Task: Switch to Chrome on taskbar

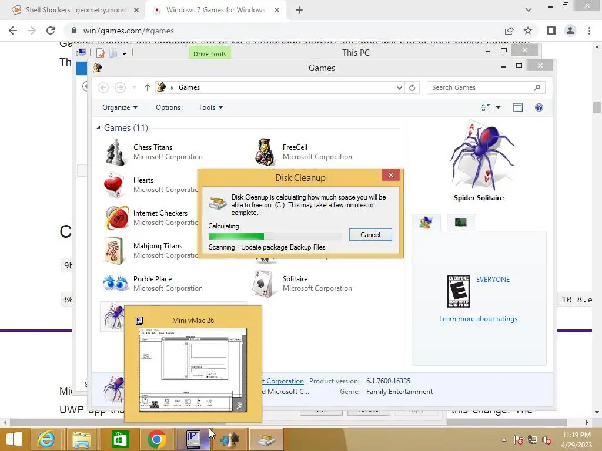Action: (156, 439)
